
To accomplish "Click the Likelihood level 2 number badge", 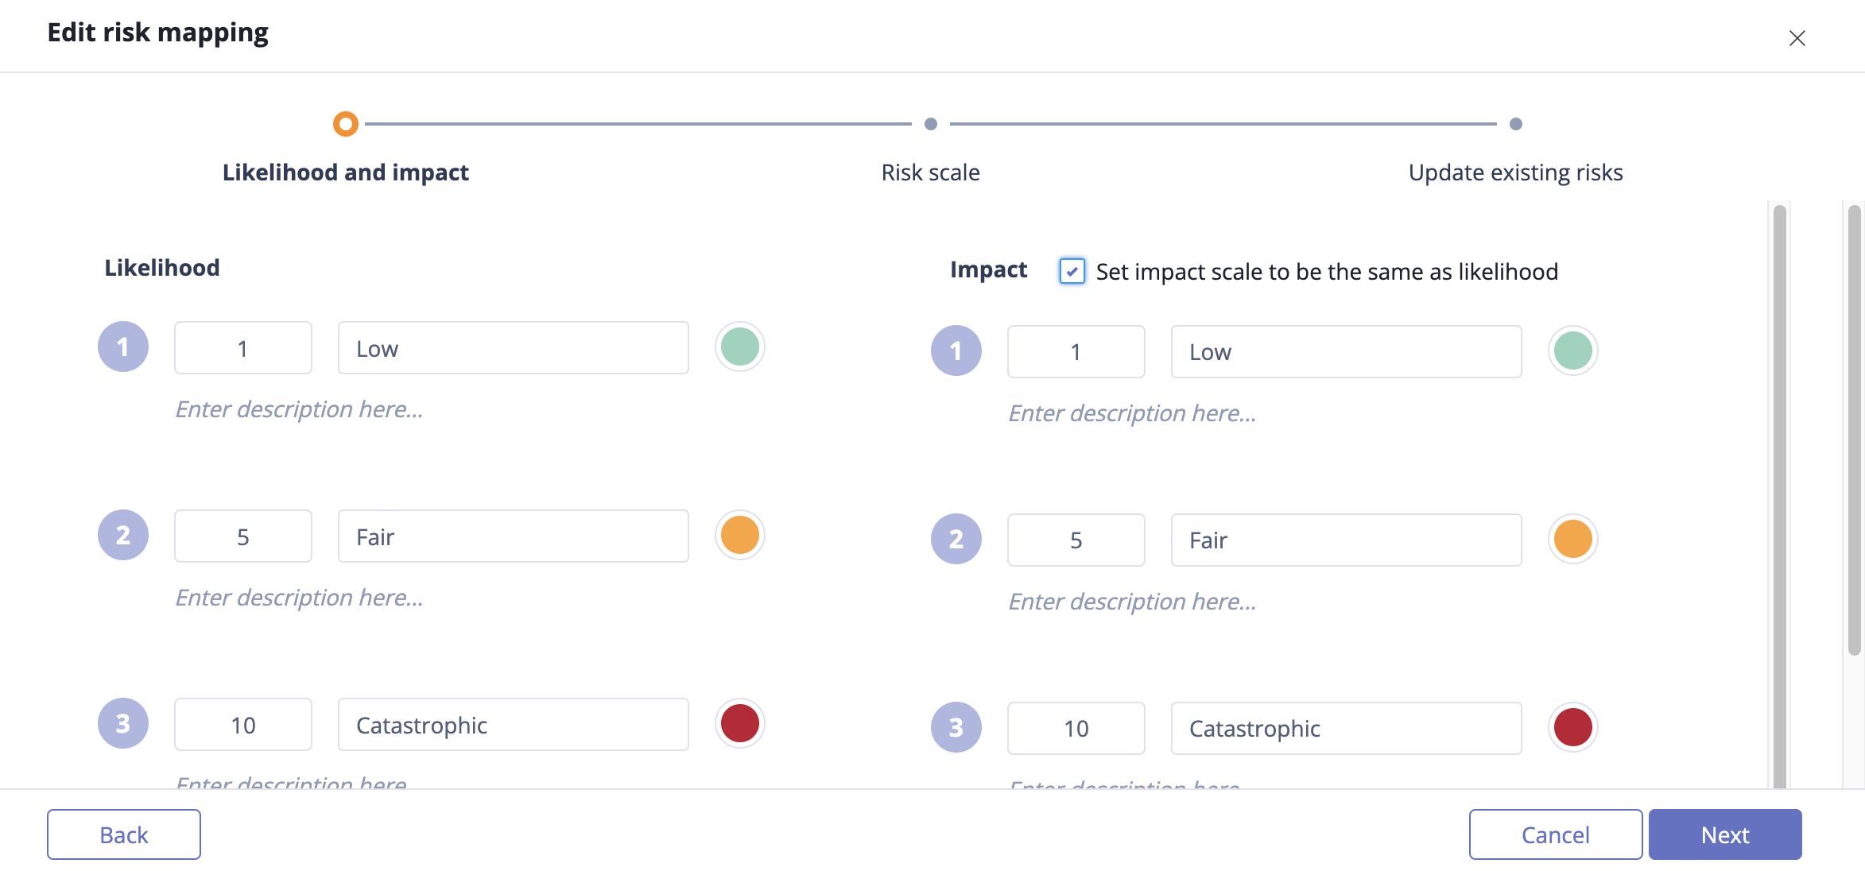I will tap(123, 535).
